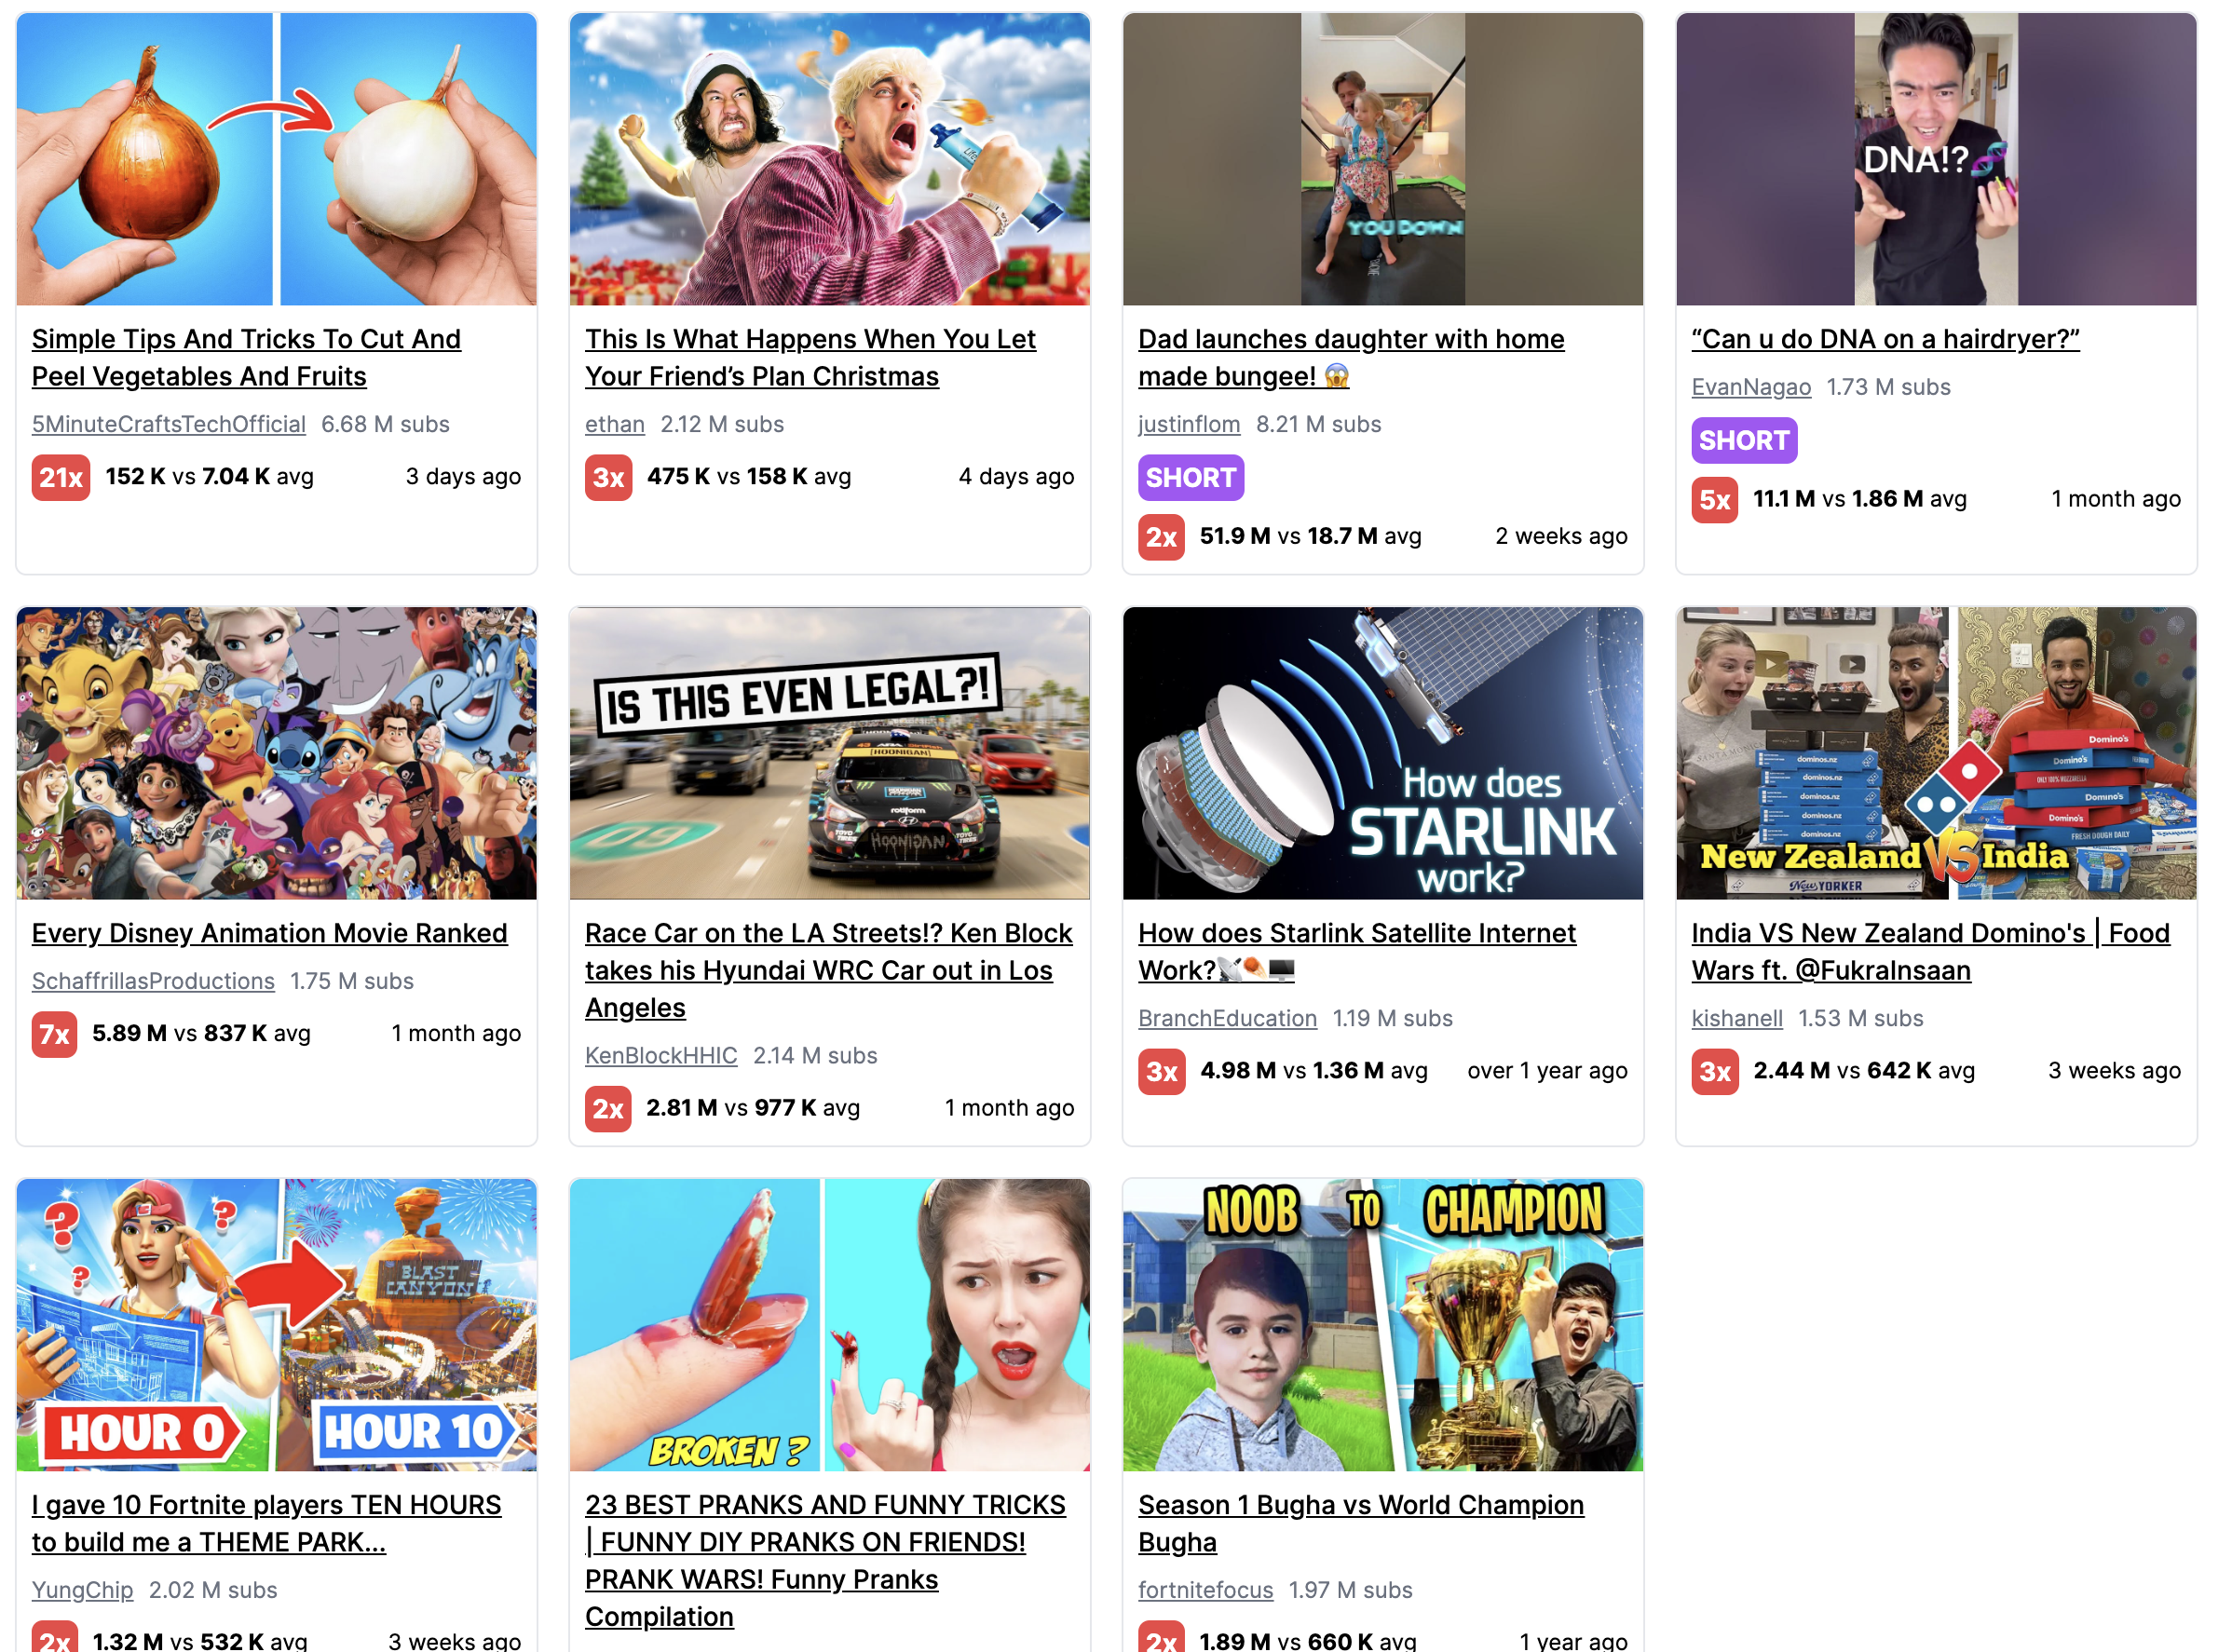Visit the kishanell channel link
This screenshot has height=1652, width=2232.
[1736, 1019]
